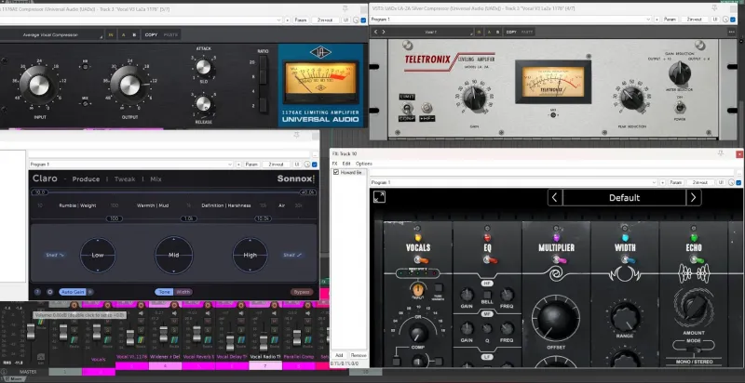
Task: Click COPY in the 1176AE toolbar
Action: click(x=151, y=34)
